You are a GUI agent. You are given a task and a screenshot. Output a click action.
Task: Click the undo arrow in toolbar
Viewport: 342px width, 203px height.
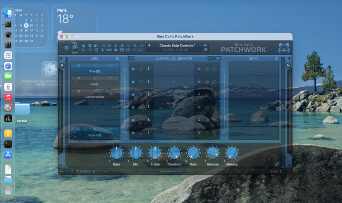[x=96, y=46]
